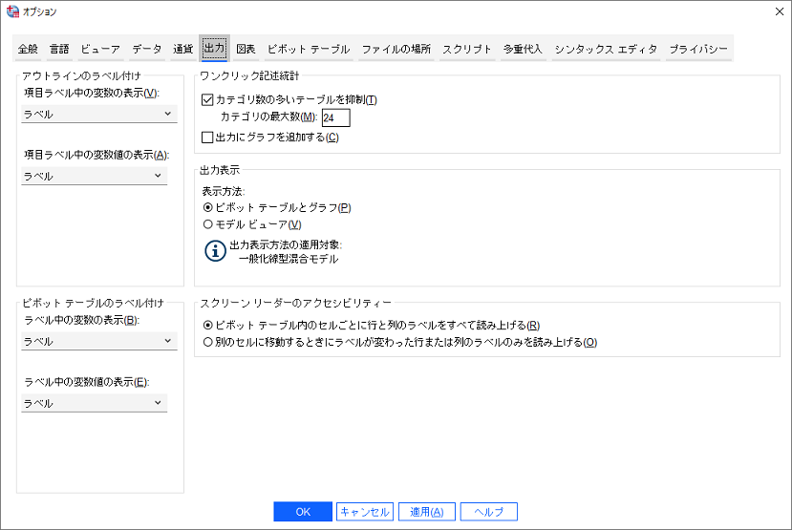Select ピボット テーブルとグラフ radio button
Screen dimensions: 792x530
point(208,207)
